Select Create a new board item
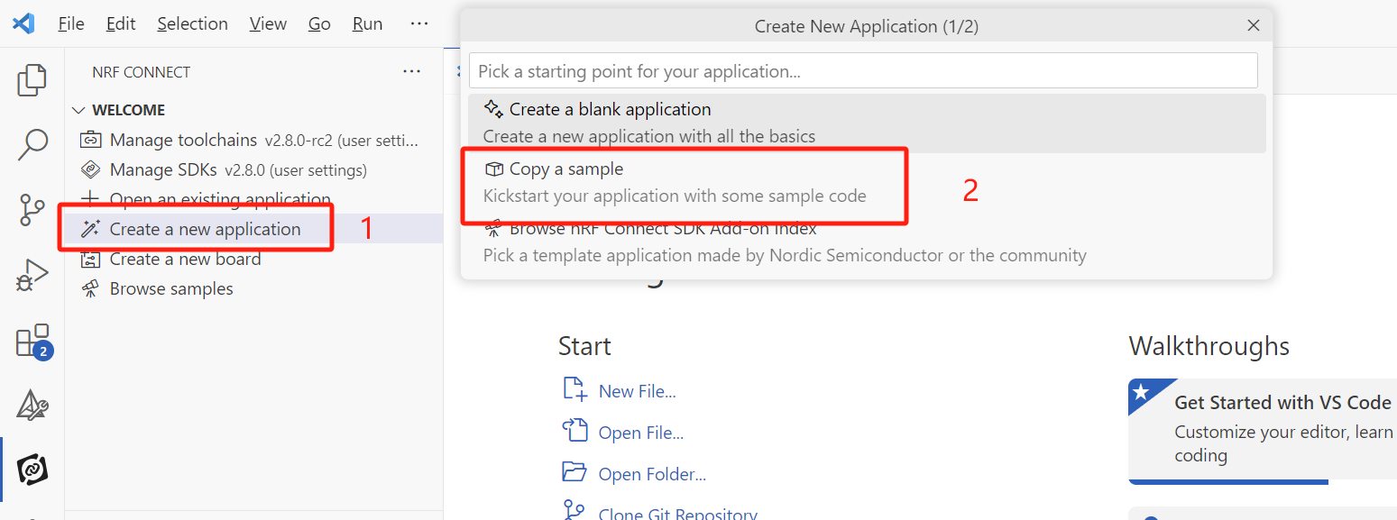The image size is (1397, 520). pos(185,260)
